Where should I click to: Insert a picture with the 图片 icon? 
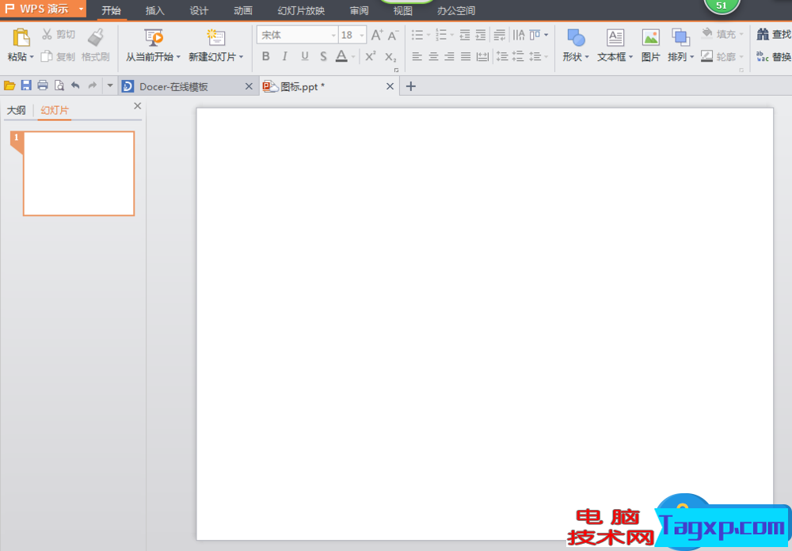650,37
